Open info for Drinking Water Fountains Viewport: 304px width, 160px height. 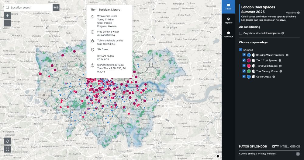(x=287, y=55)
